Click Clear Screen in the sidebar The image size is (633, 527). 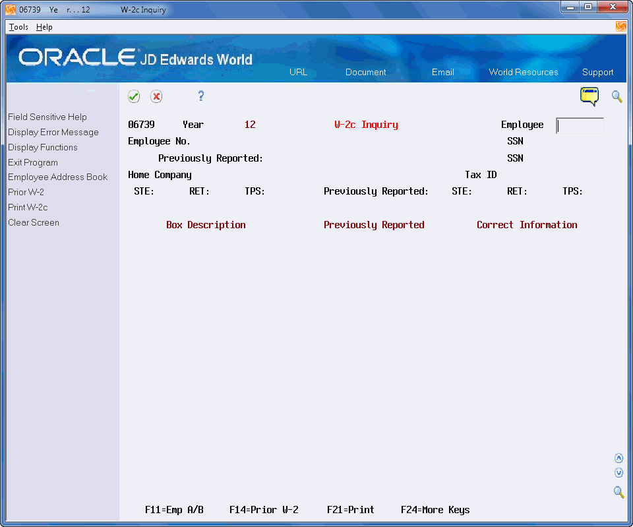[33, 222]
